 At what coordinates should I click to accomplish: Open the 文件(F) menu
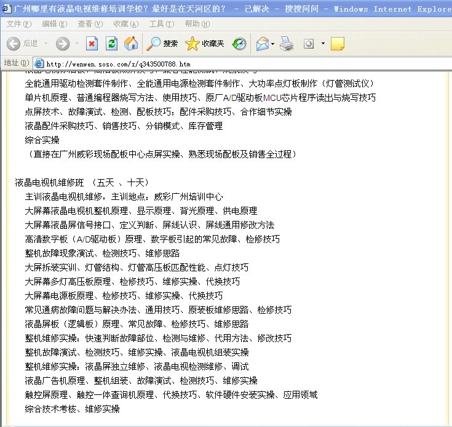pyautogui.click(x=19, y=24)
